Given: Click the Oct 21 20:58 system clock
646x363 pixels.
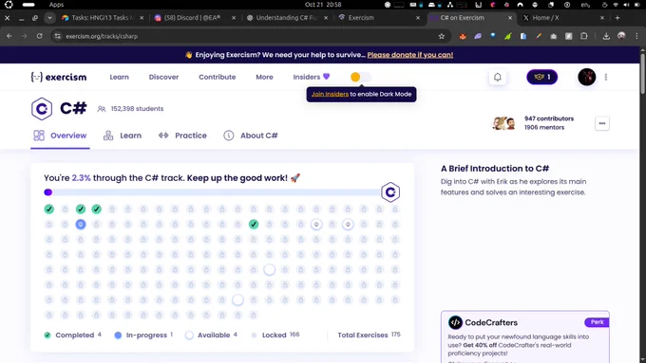Looking at the screenshot, I should click(x=323, y=5).
